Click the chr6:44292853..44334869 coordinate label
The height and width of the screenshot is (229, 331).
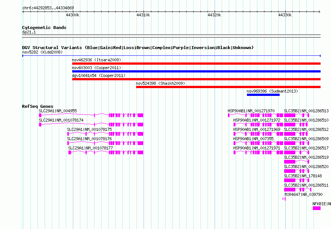point(48,8)
